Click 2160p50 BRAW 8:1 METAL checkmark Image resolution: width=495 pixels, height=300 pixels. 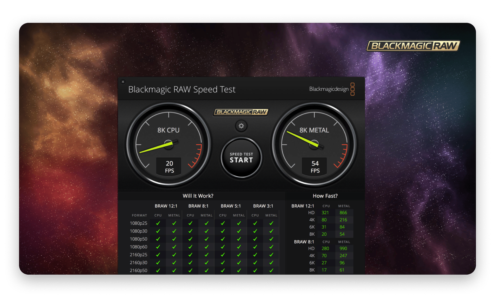tap(207, 271)
